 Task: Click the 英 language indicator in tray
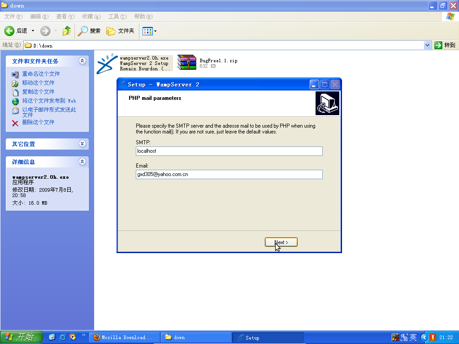coord(413,337)
